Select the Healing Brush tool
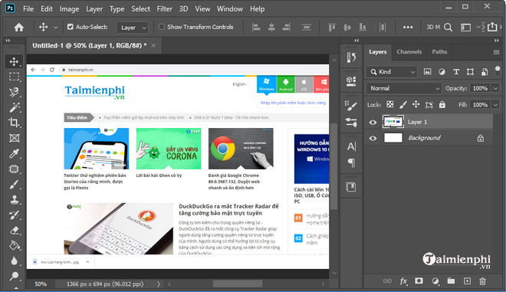The image size is (506, 292). [x=14, y=169]
